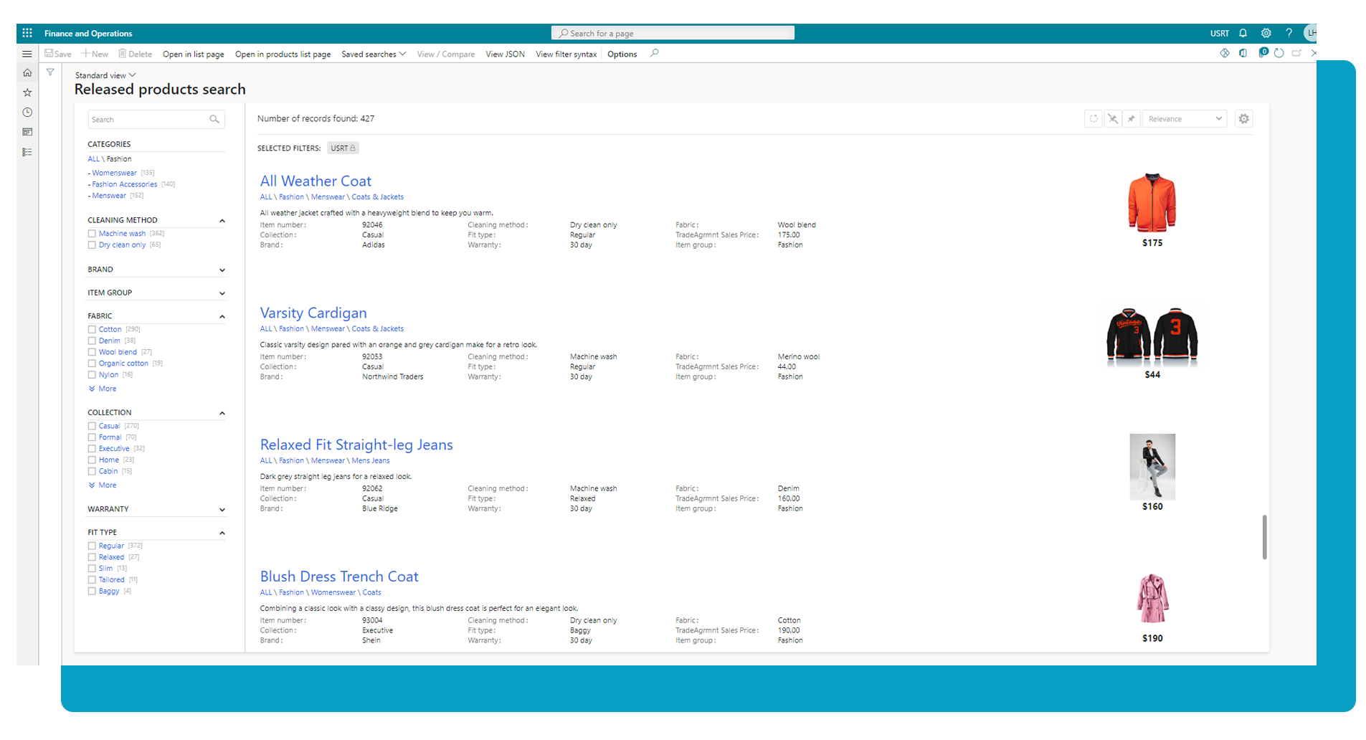Collapse the Fabric filter section

point(222,316)
